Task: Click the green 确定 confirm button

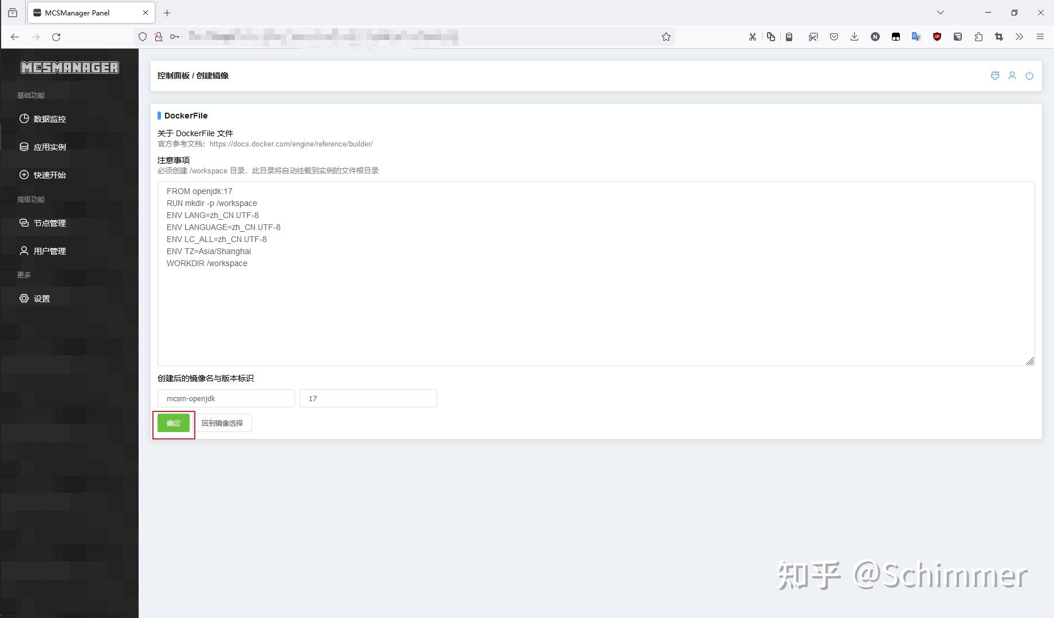Action: (x=173, y=423)
